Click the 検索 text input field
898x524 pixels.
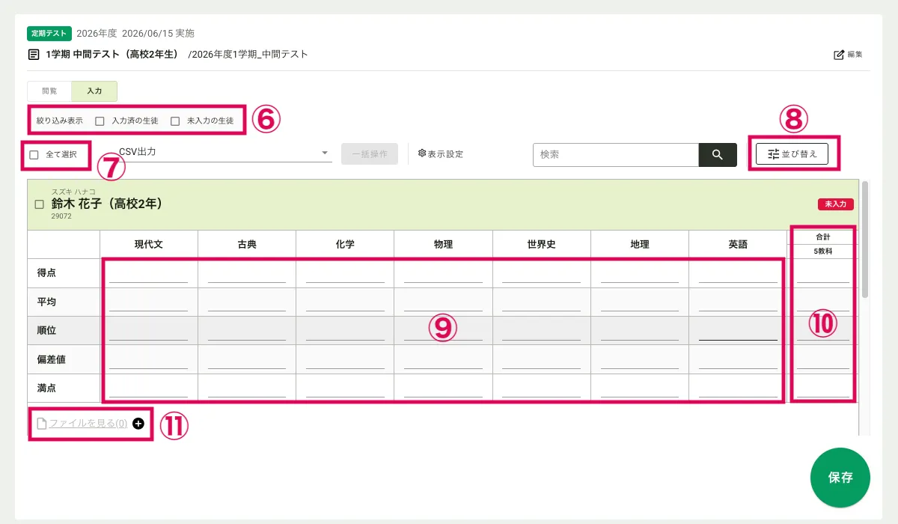point(615,155)
